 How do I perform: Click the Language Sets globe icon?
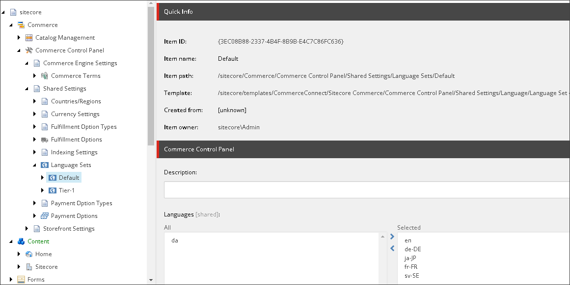44,165
